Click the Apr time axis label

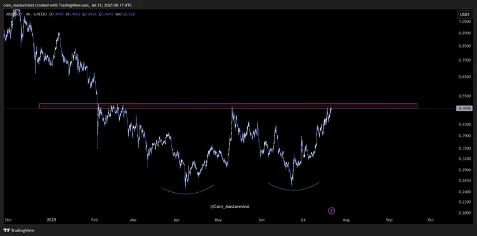(177, 220)
